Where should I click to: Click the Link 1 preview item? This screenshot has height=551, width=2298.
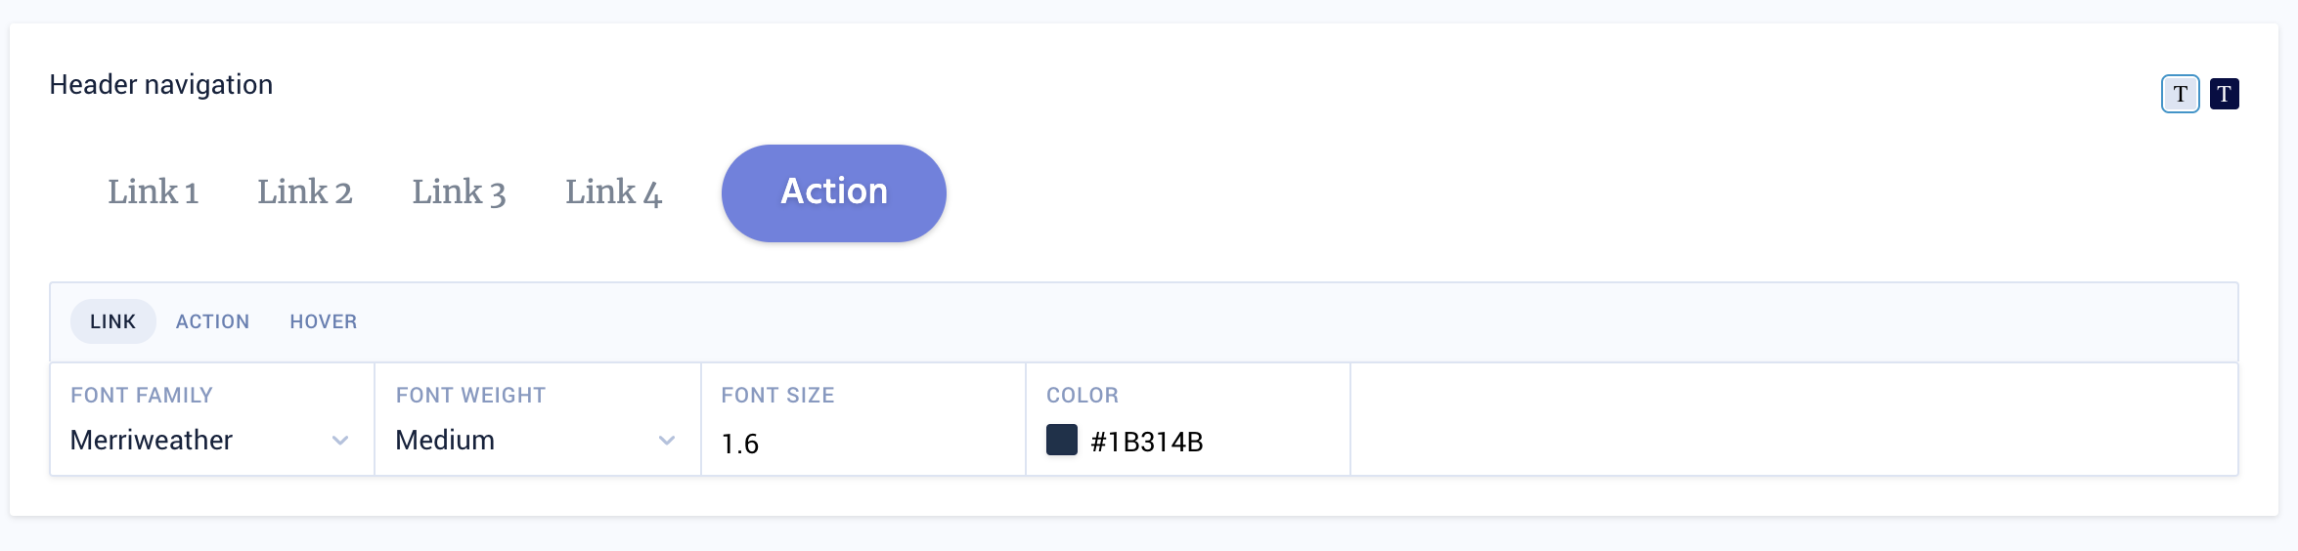tap(153, 192)
